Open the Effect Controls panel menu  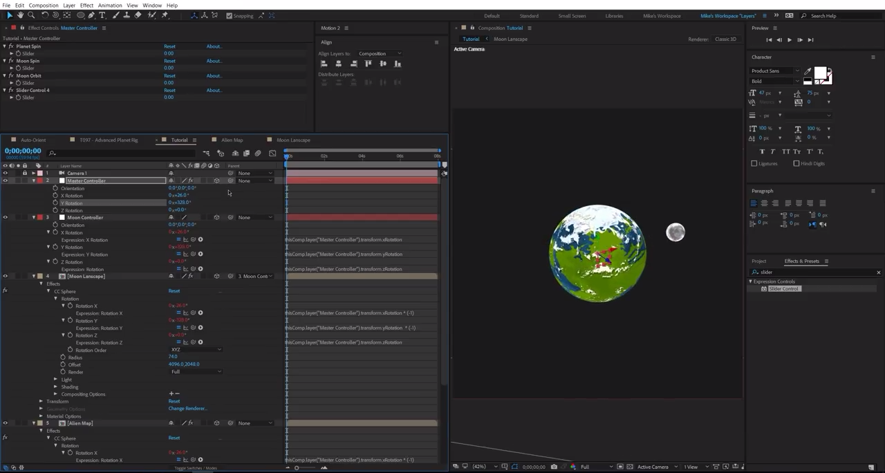point(104,28)
